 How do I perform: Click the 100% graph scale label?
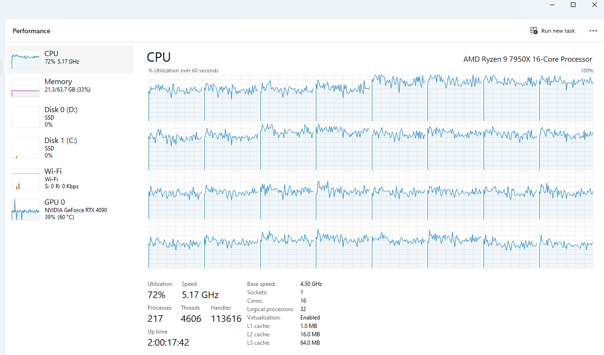[587, 71]
